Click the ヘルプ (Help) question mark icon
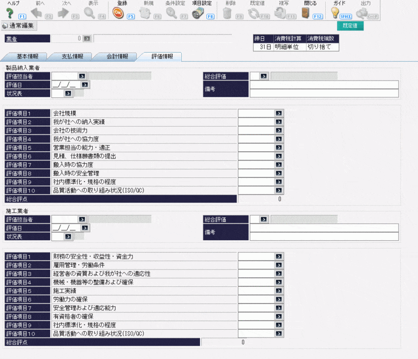 (x=10, y=13)
